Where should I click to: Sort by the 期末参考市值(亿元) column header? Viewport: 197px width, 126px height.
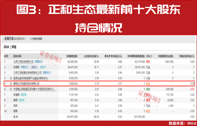pyautogui.click(x=113, y=56)
